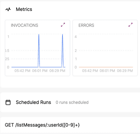
Task: Click the '0 runs scheduled' text
Action: click(x=72, y=102)
